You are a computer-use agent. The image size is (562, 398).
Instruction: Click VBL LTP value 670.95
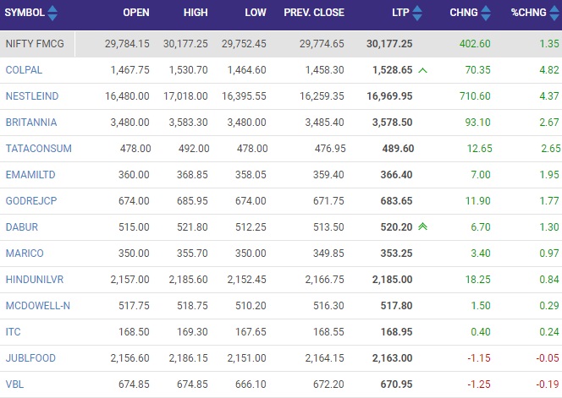pos(396,384)
